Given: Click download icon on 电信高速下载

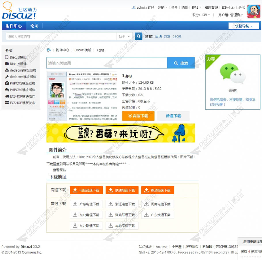Looking at the screenshot, I should click(x=75, y=190).
